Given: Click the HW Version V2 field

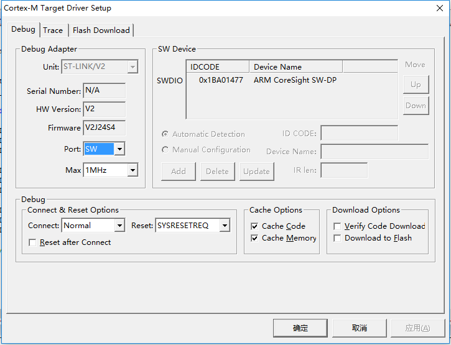Looking at the screenshot, I should coord(104,109).
